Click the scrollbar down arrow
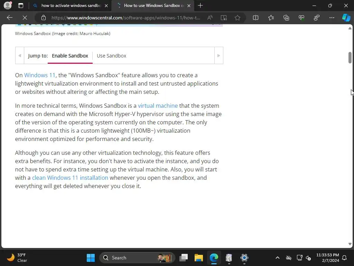Viewport: 354px width, 266px height. coord(350,244)
